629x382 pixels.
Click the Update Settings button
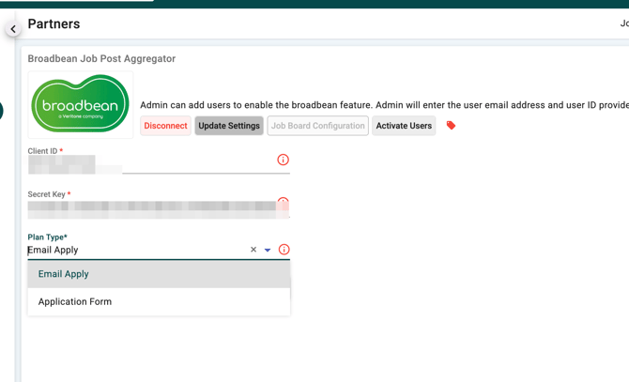coord(229,126)
